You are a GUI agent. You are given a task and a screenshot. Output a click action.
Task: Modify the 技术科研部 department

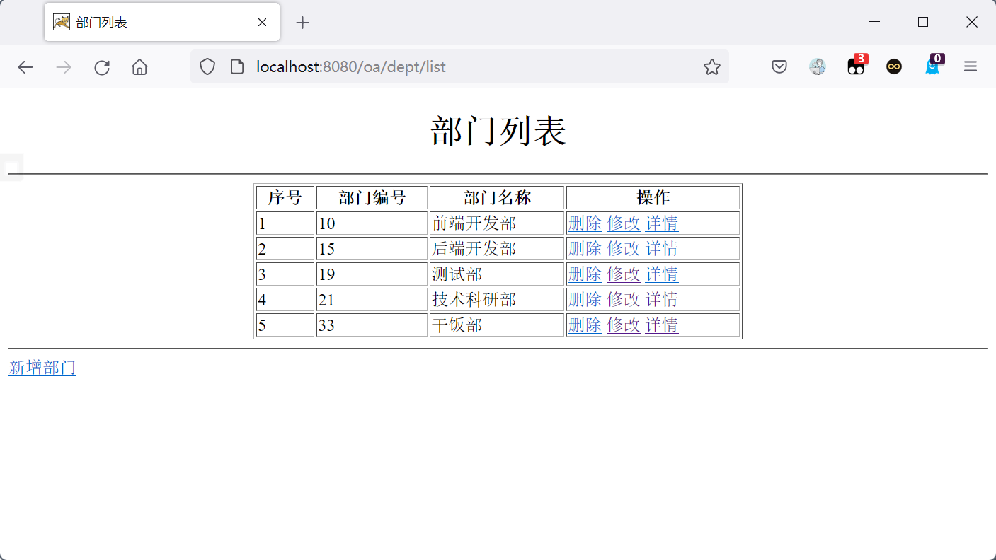coord(624,300)
